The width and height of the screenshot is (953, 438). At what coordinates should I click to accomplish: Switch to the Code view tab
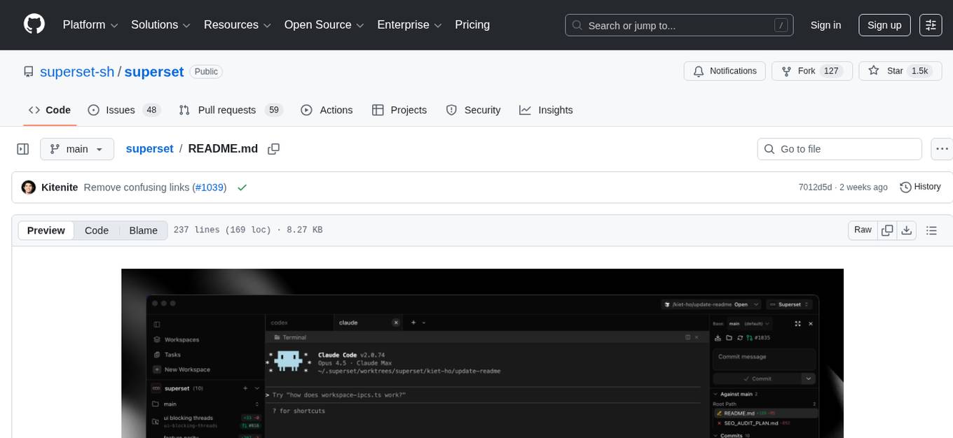pyautogui.click(x=96, y=230)
